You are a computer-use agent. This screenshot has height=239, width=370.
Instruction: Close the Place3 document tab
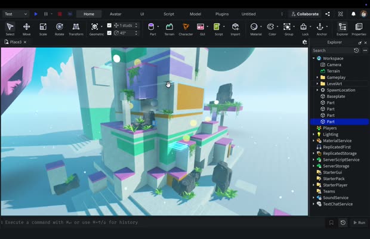pyautogui.click(x=25, y=42)
